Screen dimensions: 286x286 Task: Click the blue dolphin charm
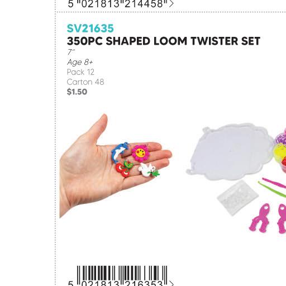(x=120, y=152)
